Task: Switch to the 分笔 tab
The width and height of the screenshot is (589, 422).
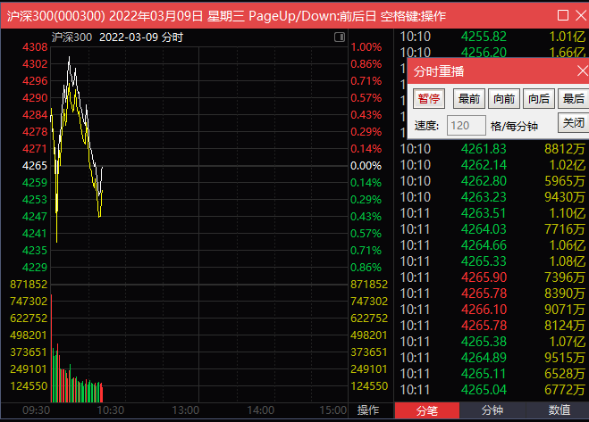Action: 427,410
